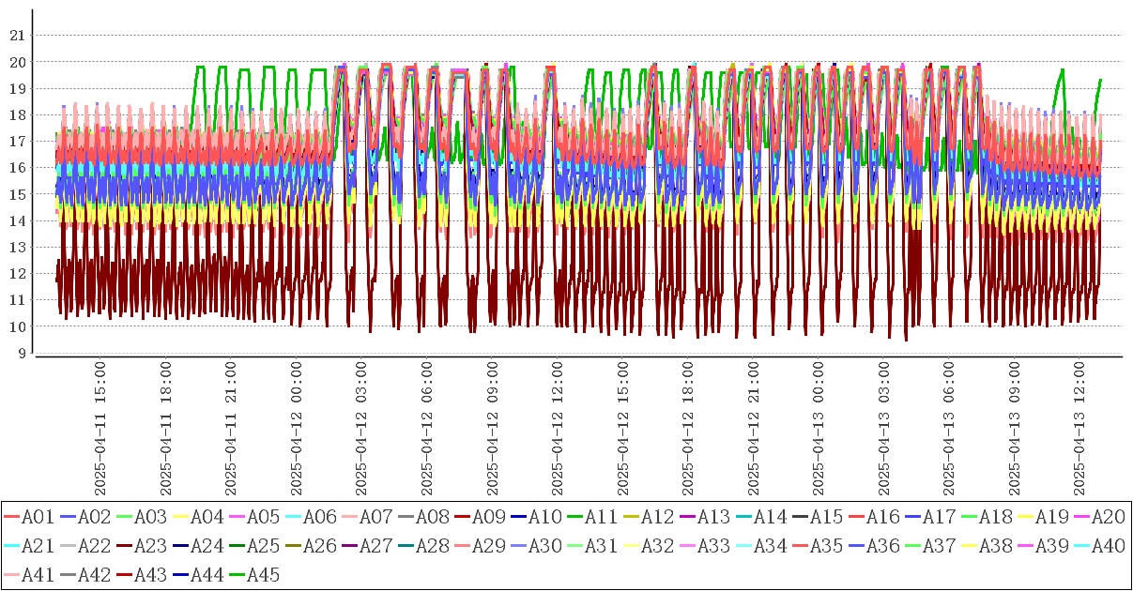Click the green line marker beside A11

pos(574,517)
